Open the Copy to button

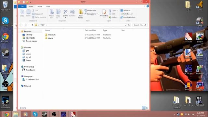coord(58,14)
